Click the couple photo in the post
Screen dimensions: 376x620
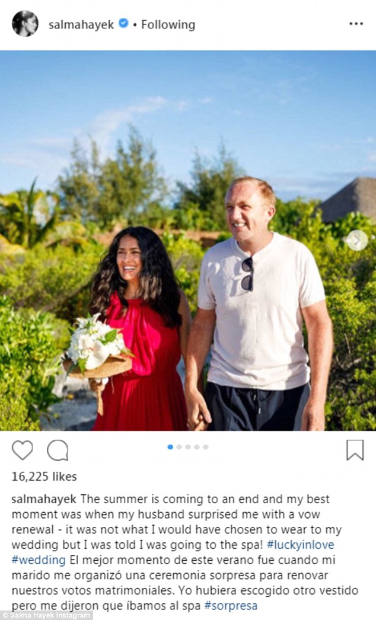click(188, 241)
